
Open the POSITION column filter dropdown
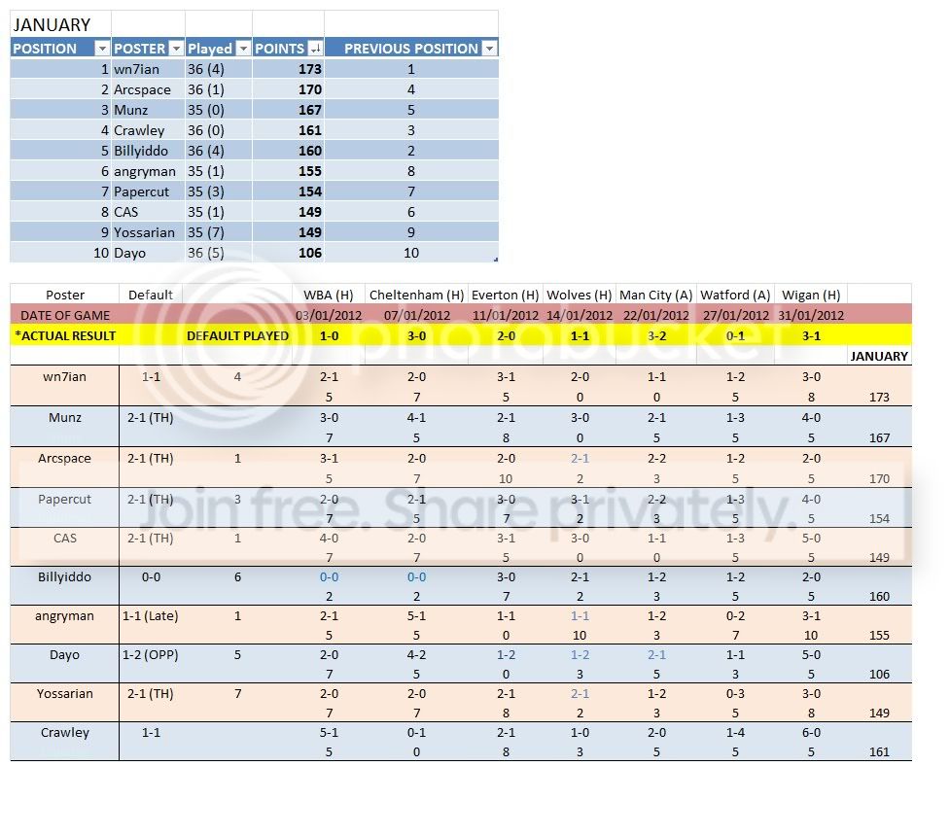(x=102, y=49)
